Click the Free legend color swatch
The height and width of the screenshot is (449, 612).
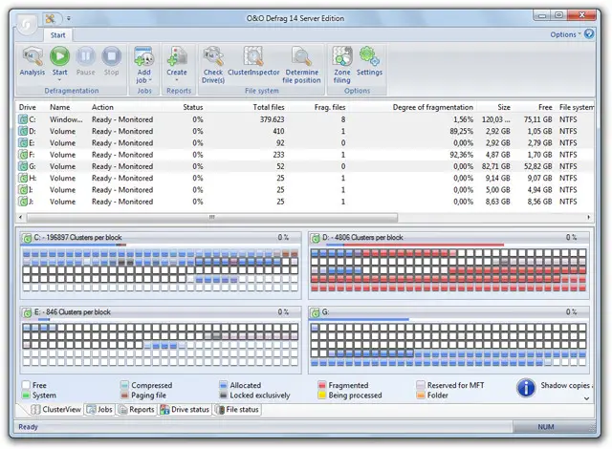point(26,385)
